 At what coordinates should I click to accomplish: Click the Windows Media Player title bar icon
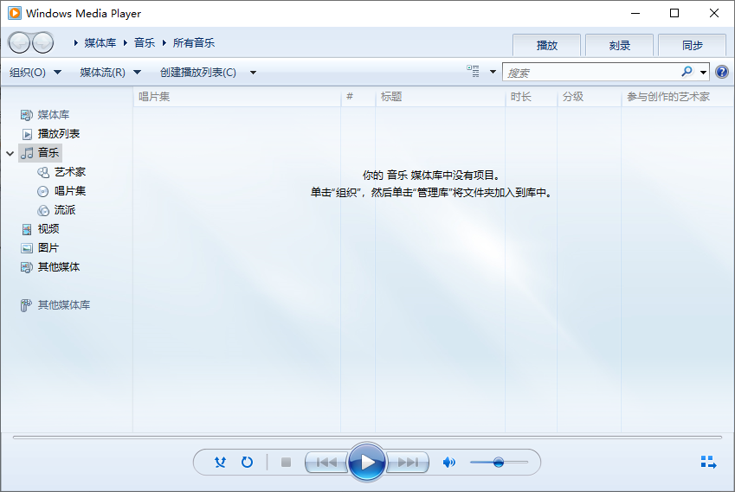tap(15, 13)
